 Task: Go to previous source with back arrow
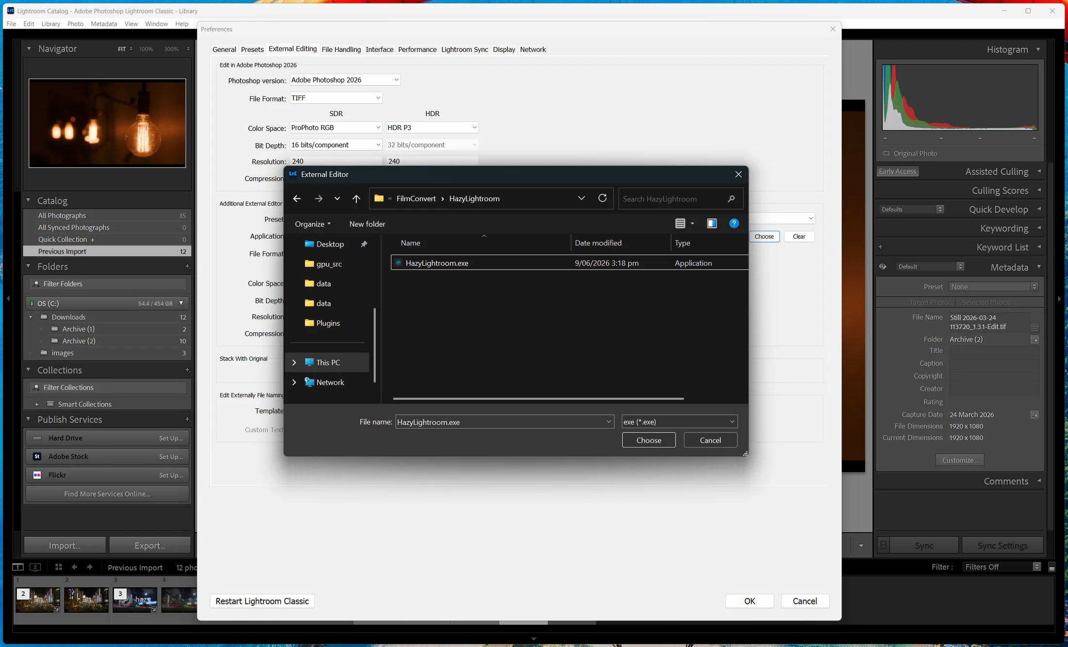click(x=74, y=567)
